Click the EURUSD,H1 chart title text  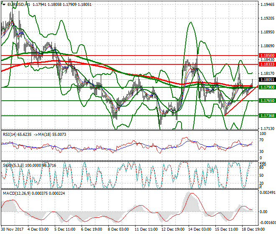pos(19,5)
